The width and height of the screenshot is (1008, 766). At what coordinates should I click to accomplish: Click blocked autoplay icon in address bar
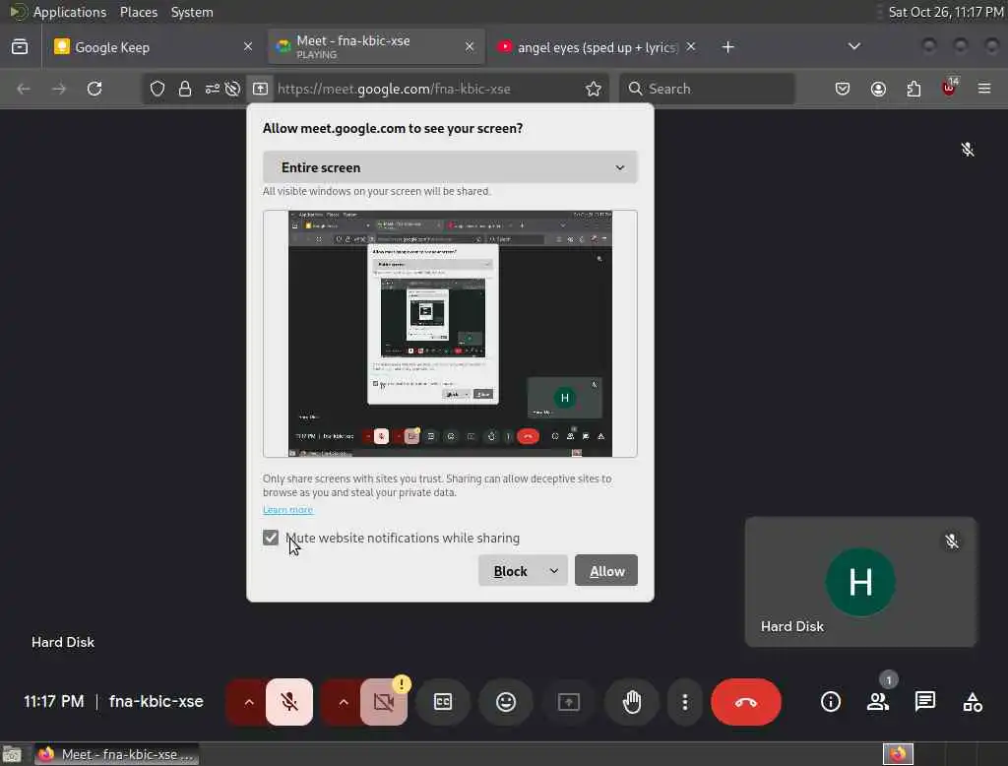(234, 89)
